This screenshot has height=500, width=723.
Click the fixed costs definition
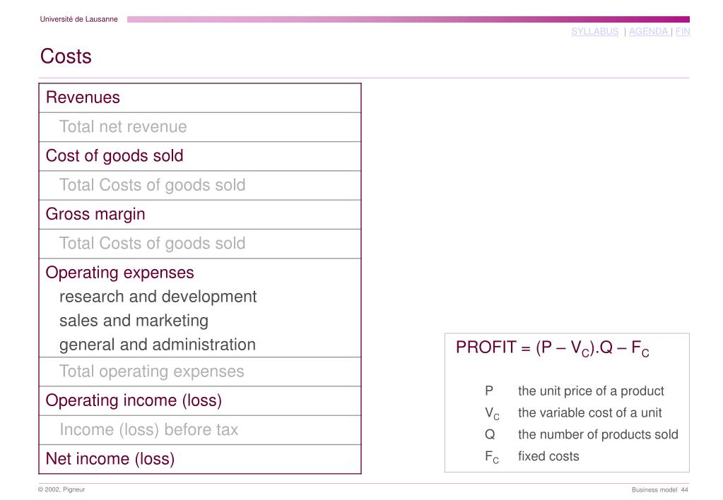tap(548, 456)
